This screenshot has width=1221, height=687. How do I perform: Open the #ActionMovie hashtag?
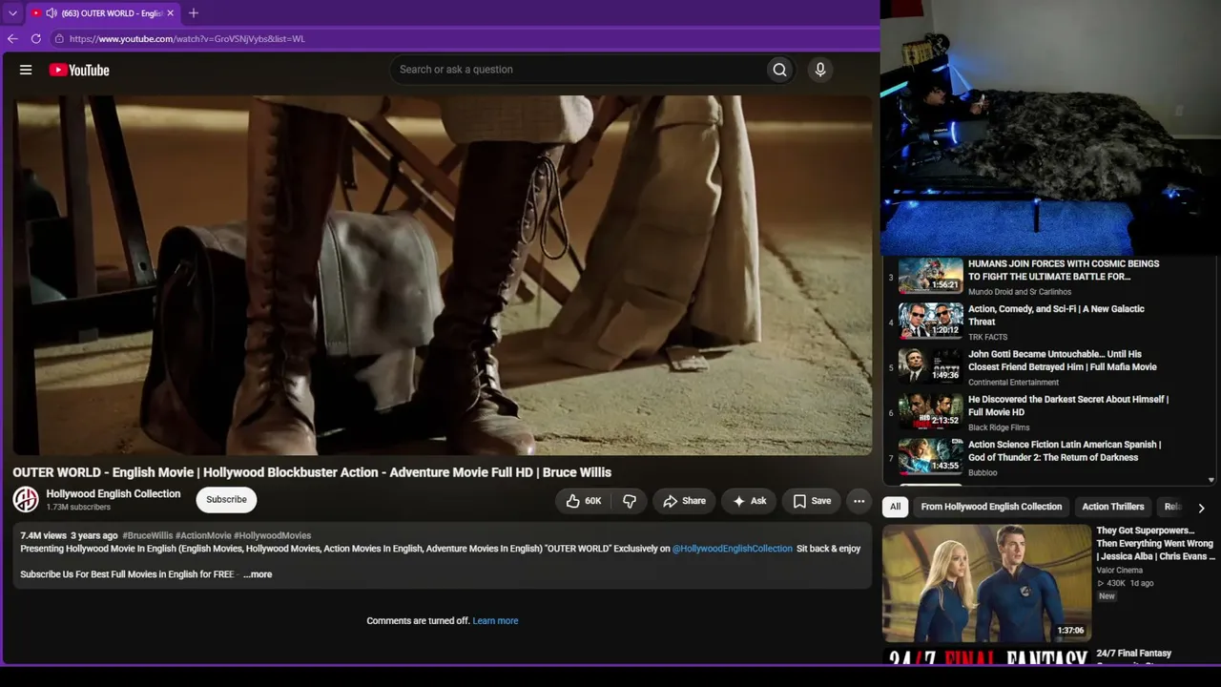pyautogui.click(x=203, y=536)
